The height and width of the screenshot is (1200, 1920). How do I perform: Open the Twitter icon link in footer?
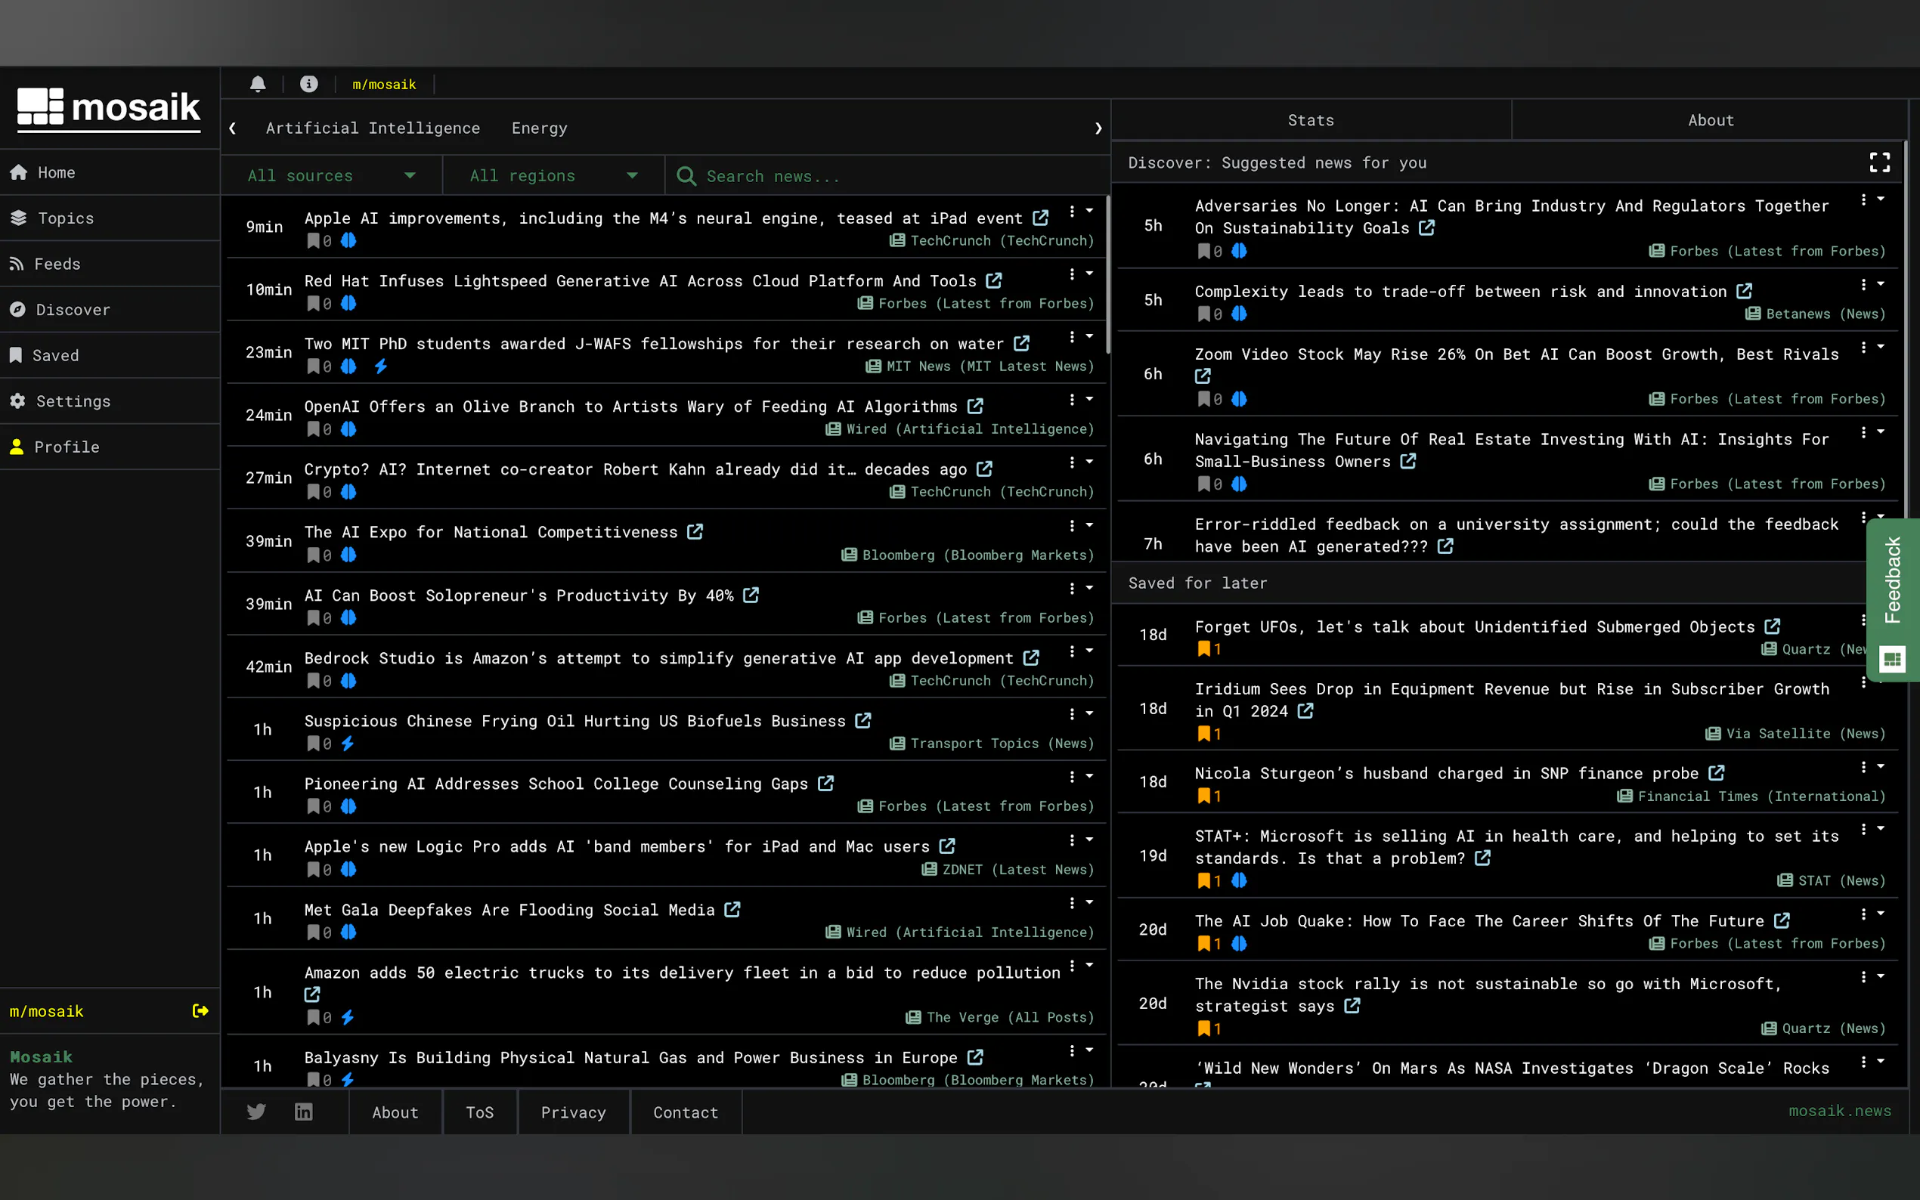[256, 1112]
